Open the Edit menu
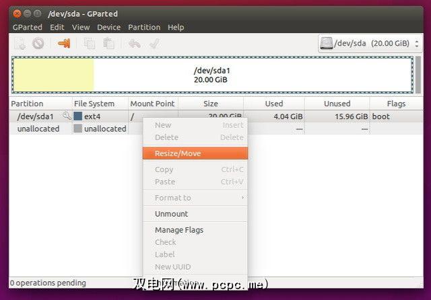This screenshot has width=431, height=300. pos(57,27)
